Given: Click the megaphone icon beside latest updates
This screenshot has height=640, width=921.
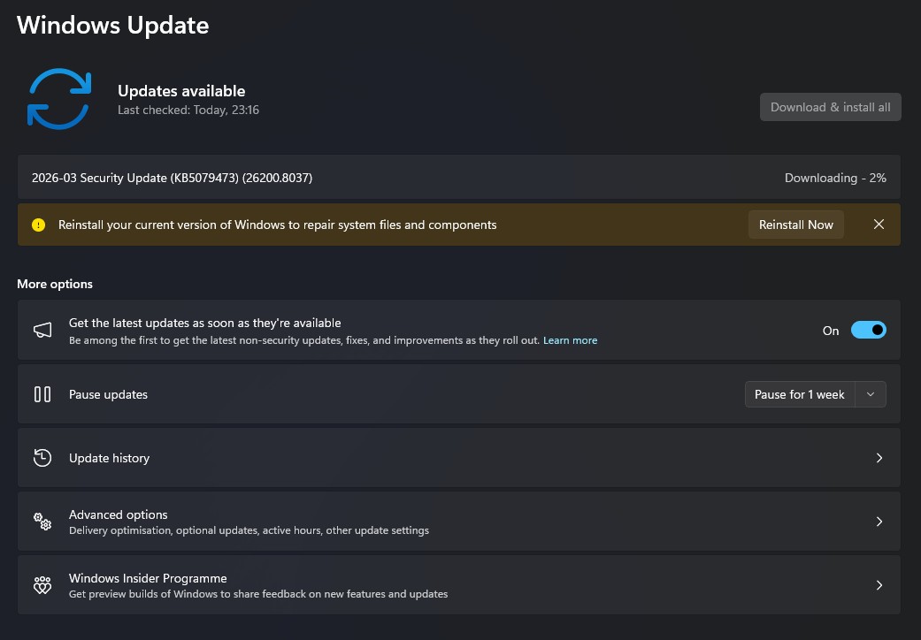Looking at the screenshot, I should pos(42,331).
